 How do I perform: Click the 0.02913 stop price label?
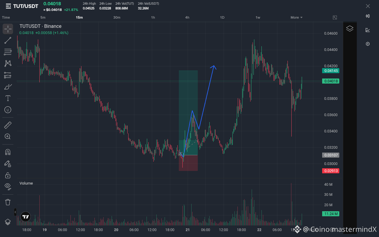pos(331,171)
